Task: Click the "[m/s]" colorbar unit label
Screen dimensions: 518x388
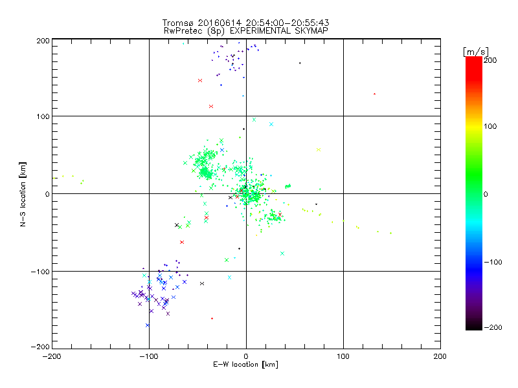Action: coord(475,52)
